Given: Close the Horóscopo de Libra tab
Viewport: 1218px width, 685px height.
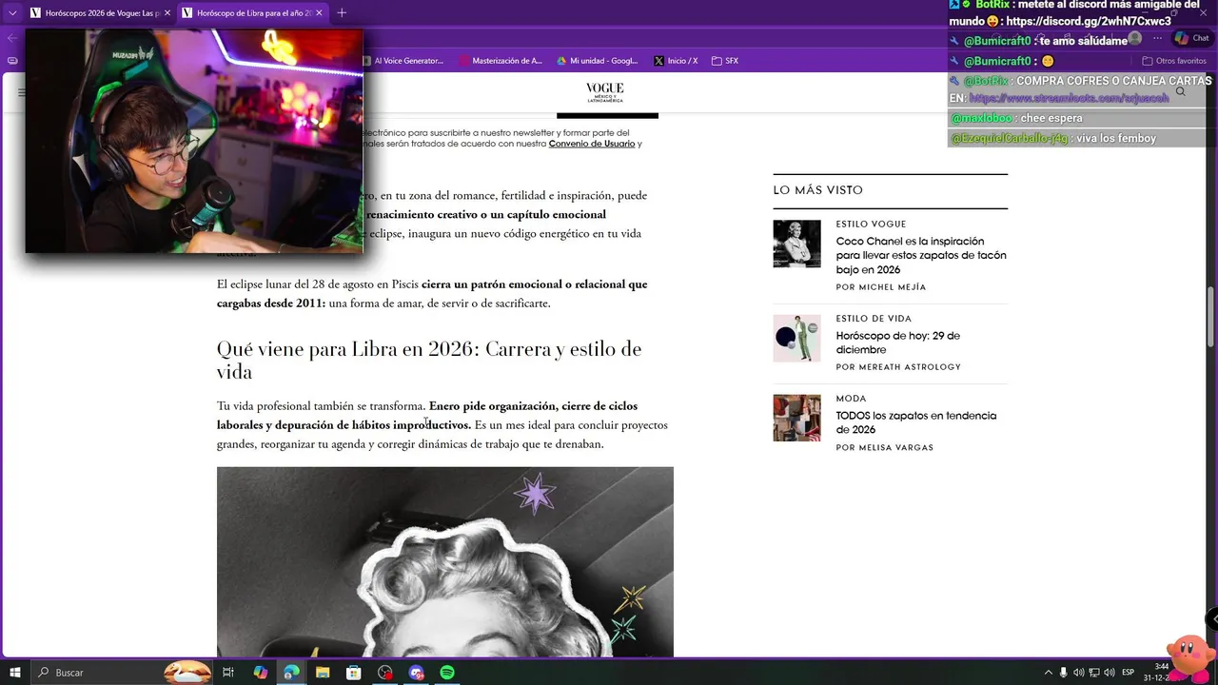Looking at the screenshot, I should point(319,13).
